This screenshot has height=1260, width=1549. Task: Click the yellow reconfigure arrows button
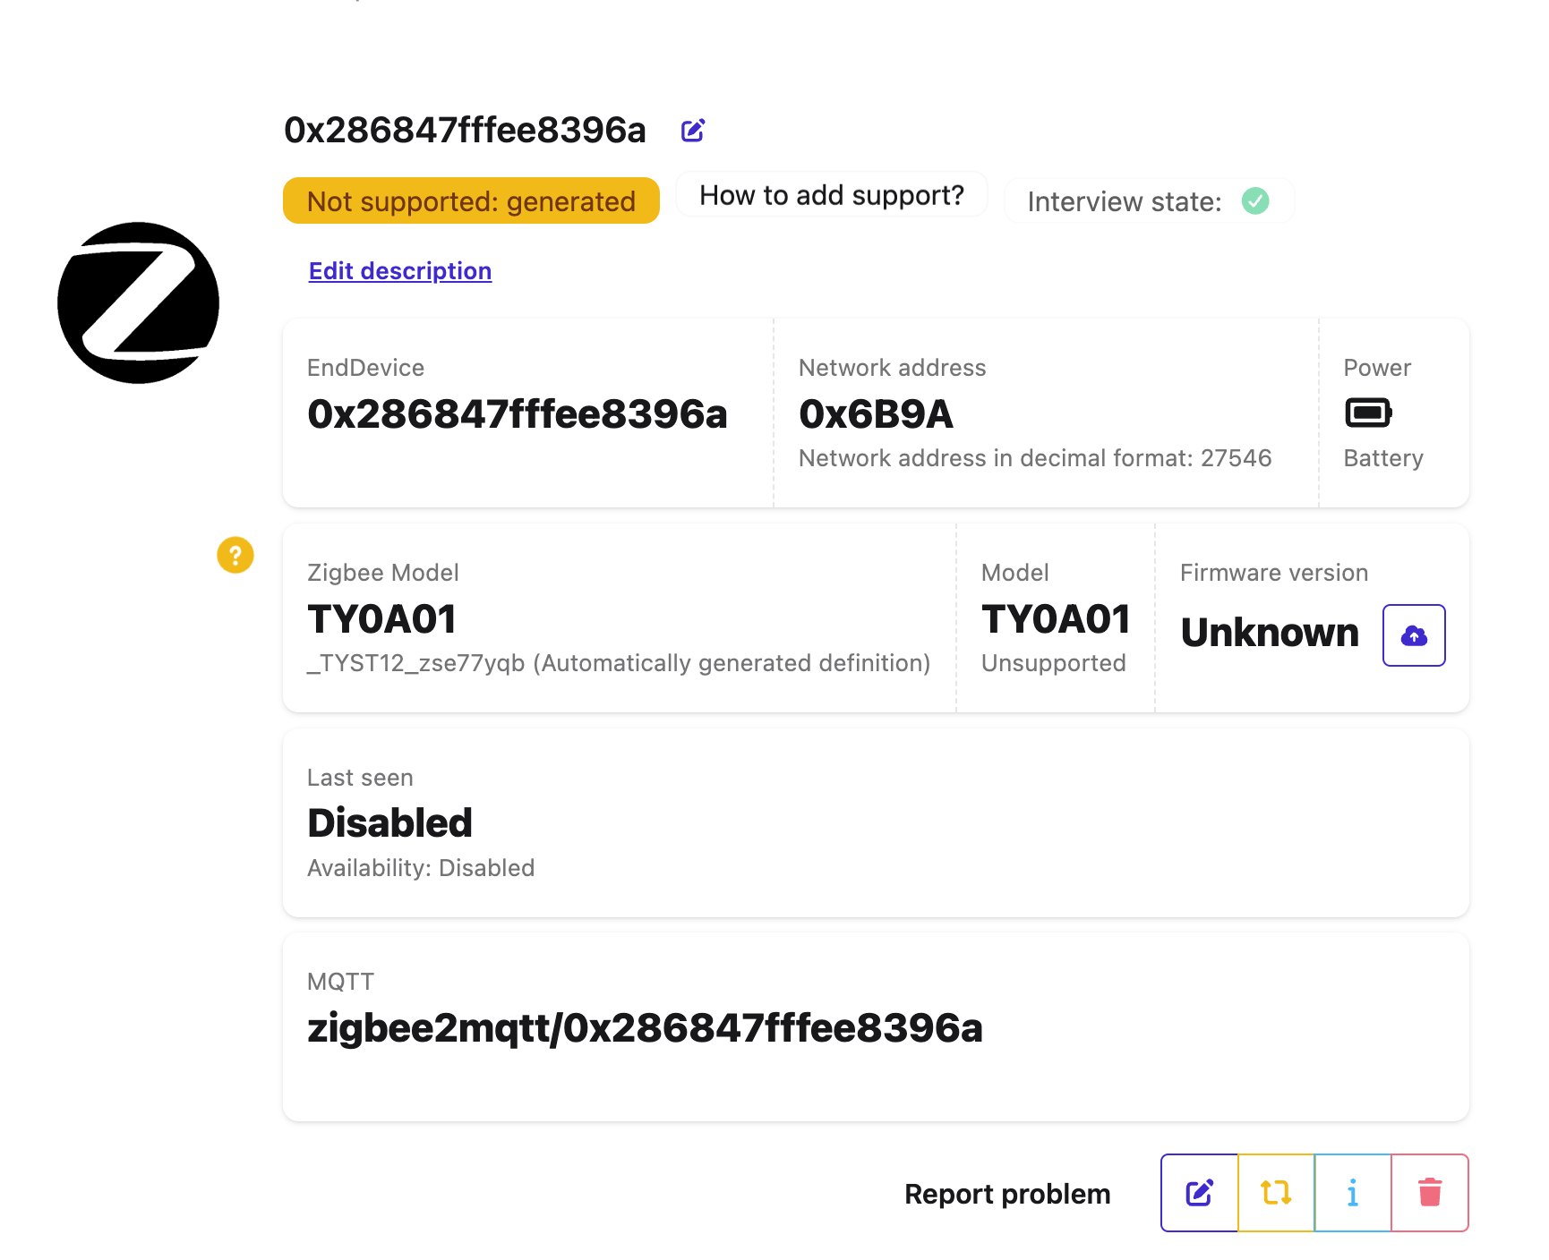[1276, 1193]
